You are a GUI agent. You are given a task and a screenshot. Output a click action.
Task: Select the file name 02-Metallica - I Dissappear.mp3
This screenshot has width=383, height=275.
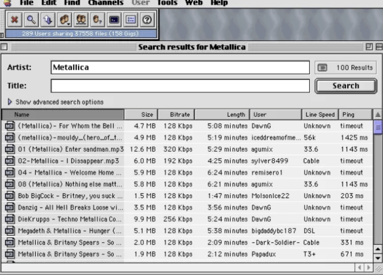tap(69, 161)
